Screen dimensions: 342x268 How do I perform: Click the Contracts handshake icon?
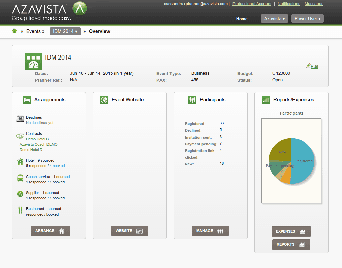(20, 136)
